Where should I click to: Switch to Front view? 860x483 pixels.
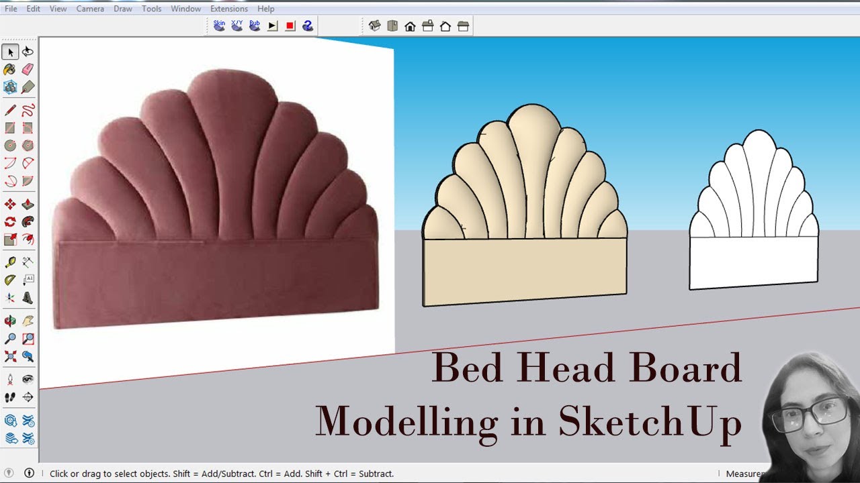tap(410, 26)
